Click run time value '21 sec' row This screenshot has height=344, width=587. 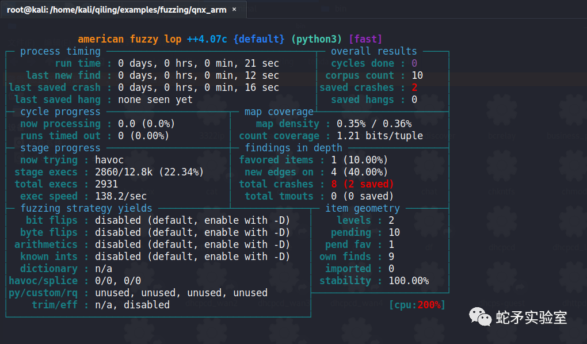[199, 63]
